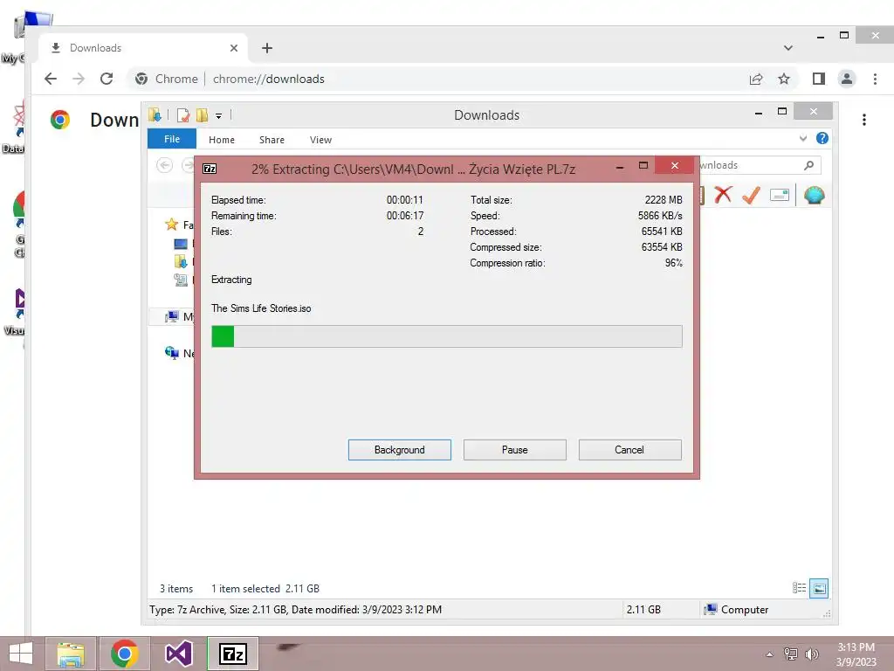Open Visual Studio from taskbar
Image resolution: width=894 pixels, height=671 pixels.
[178, 654]
